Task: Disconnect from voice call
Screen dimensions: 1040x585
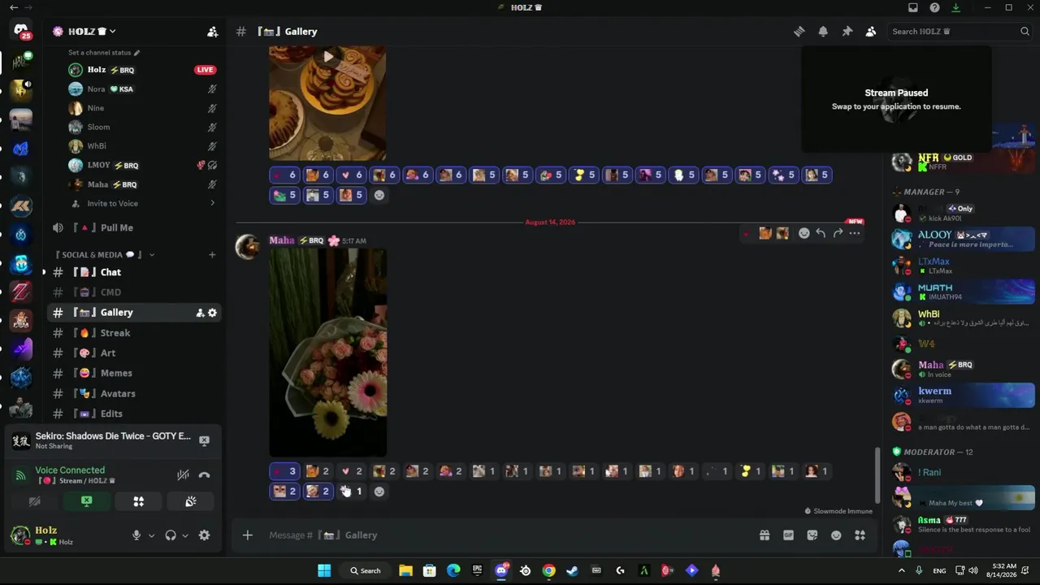Action: (x=204, y=475)
